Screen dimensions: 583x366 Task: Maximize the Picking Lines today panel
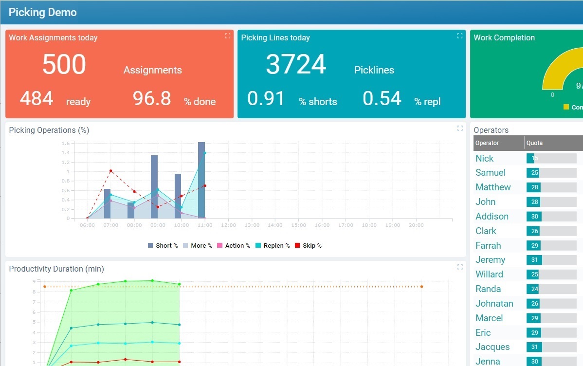pyautogui.click(x=459, y=36)
